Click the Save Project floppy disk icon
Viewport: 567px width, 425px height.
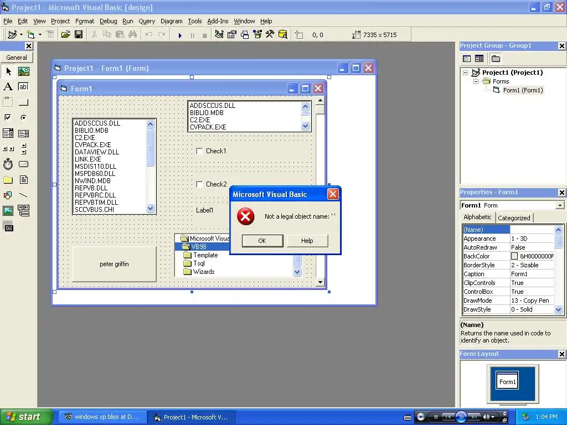(79, 35)
